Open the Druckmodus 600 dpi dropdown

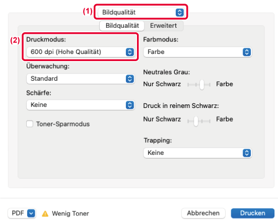click(x=81, y=52)
